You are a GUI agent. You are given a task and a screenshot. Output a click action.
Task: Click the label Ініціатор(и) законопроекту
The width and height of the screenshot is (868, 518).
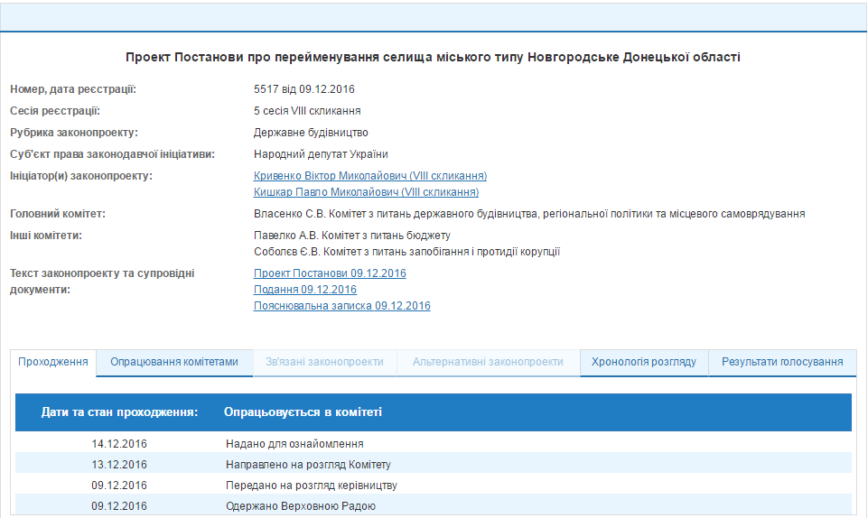pos(80,176)
